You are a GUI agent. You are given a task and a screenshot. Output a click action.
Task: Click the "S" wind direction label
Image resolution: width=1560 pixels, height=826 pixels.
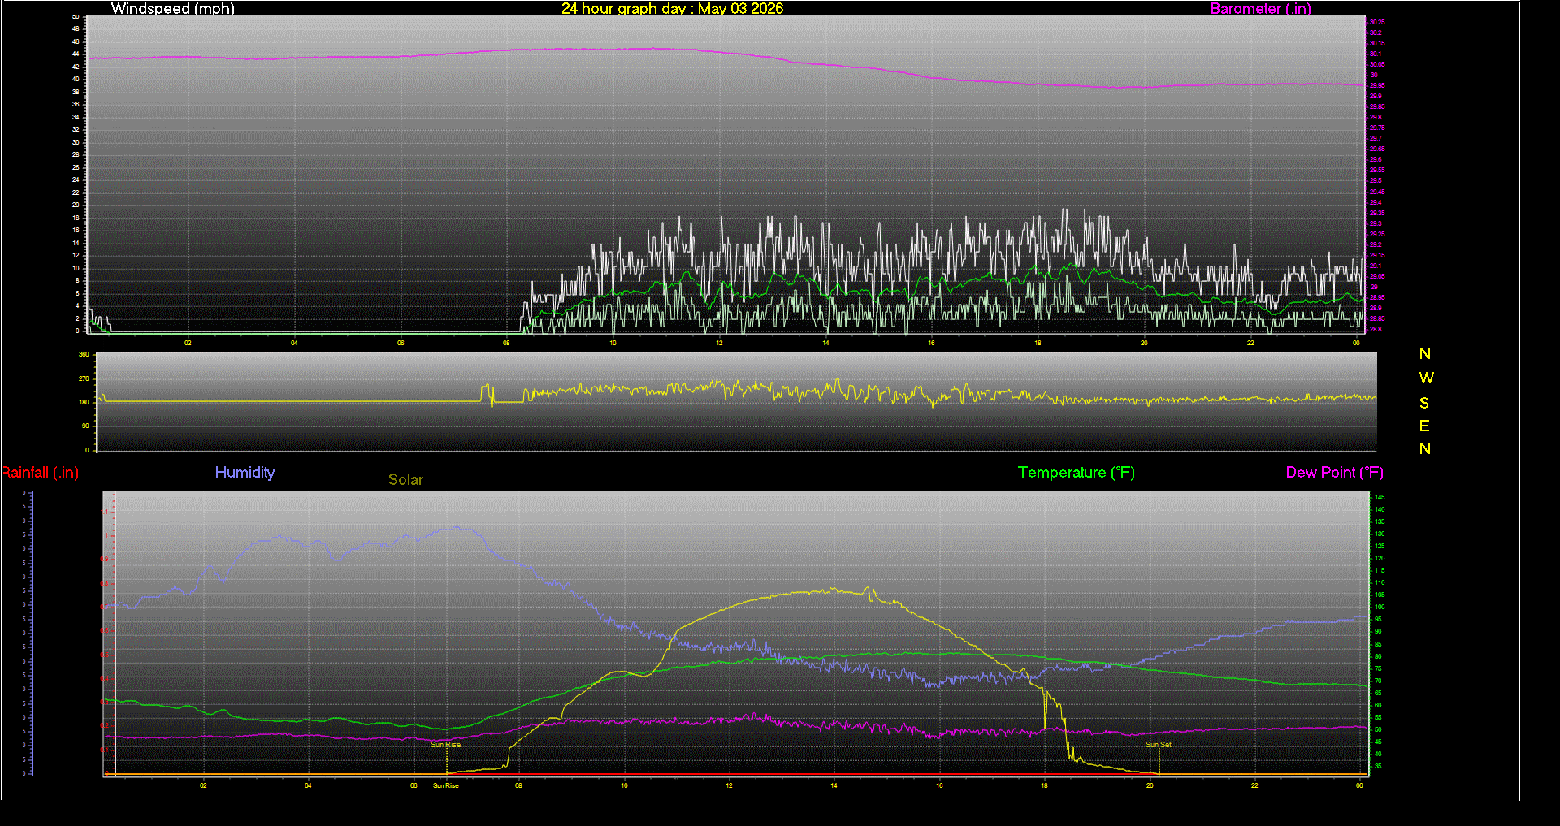coord(1424,403)
